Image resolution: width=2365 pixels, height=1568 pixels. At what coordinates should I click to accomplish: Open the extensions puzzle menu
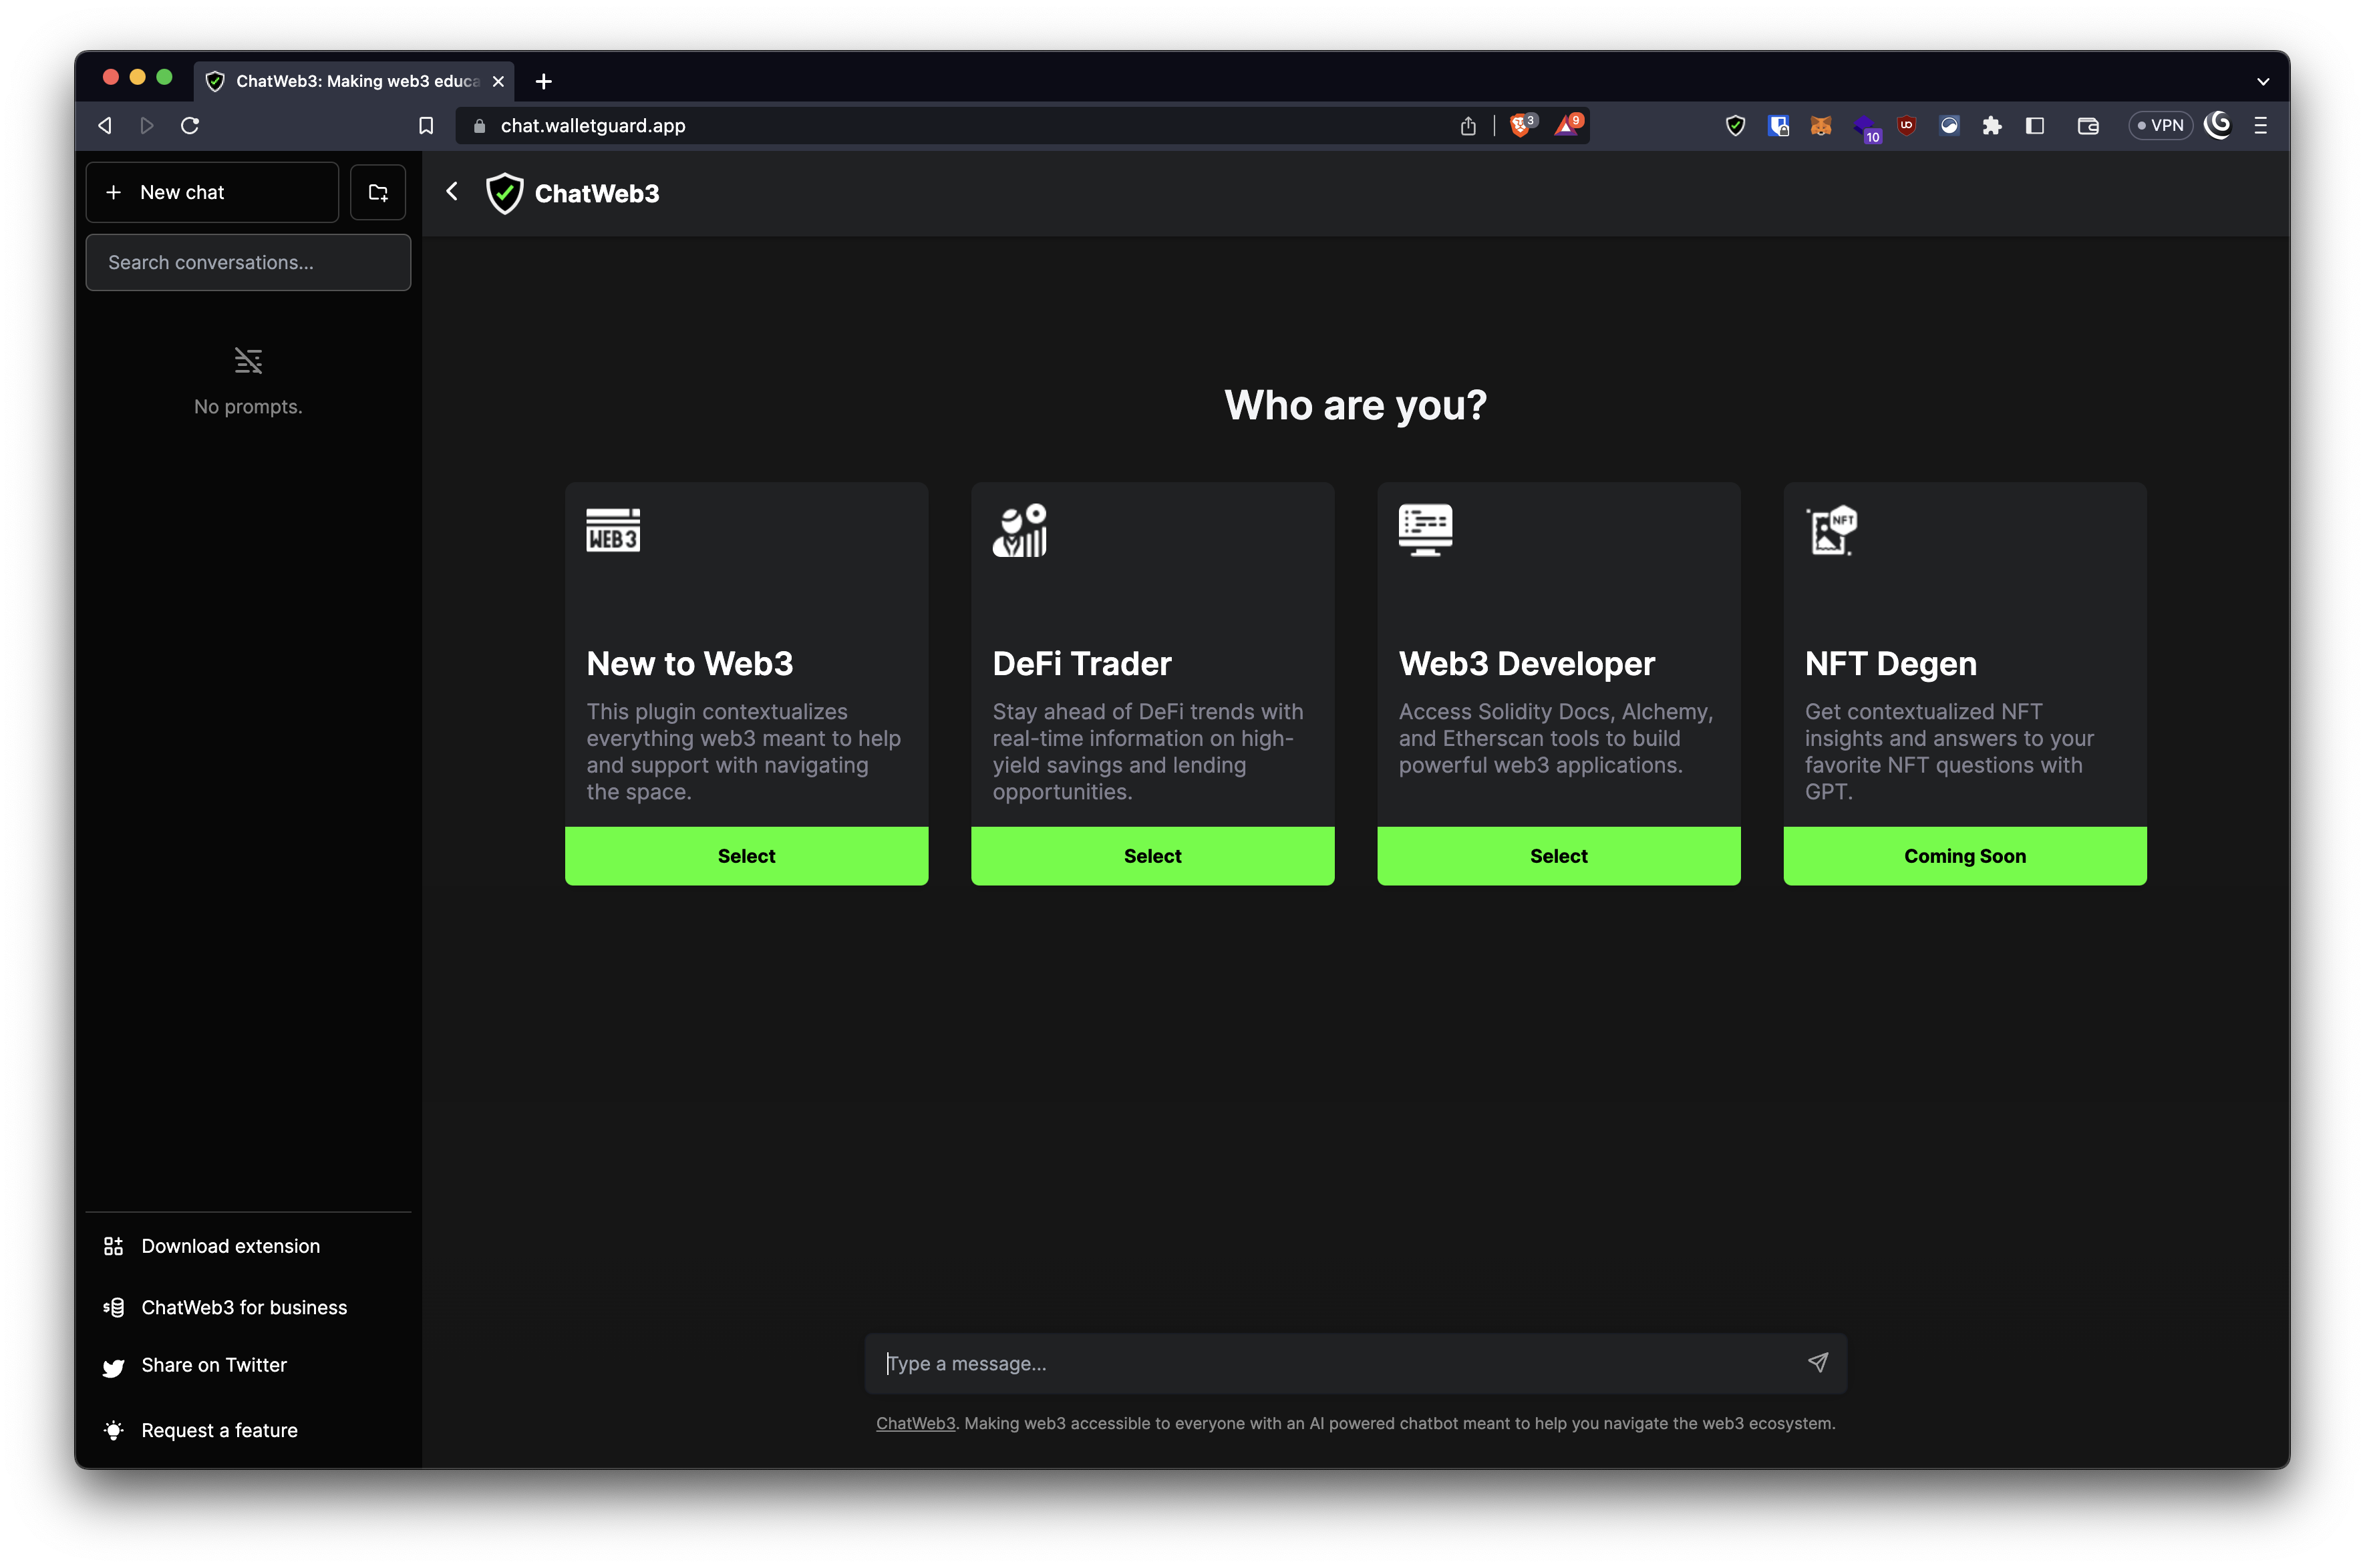[x=1992, y=125]
